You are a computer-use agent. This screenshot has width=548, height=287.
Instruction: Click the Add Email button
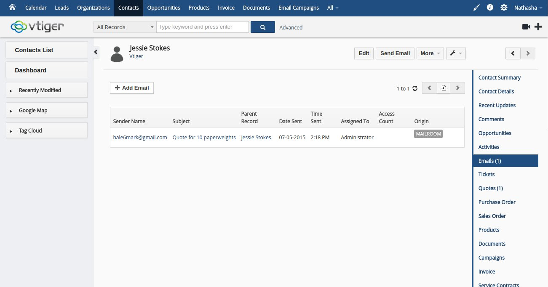132,88
